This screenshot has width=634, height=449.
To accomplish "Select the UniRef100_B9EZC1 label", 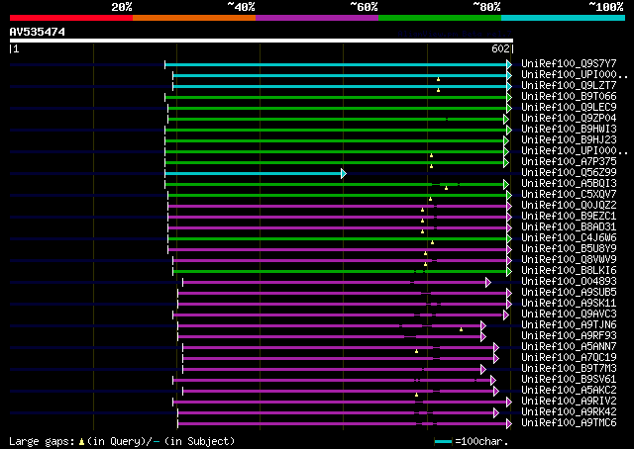I will tap(569, 217).
